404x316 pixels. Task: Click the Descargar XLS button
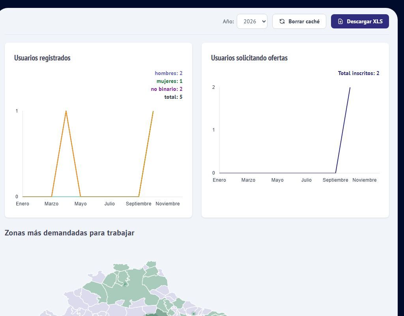[360, 21]
